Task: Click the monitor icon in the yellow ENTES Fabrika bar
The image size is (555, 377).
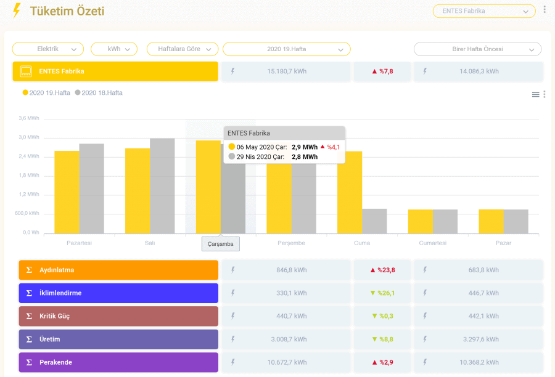Action: point(26,71)
